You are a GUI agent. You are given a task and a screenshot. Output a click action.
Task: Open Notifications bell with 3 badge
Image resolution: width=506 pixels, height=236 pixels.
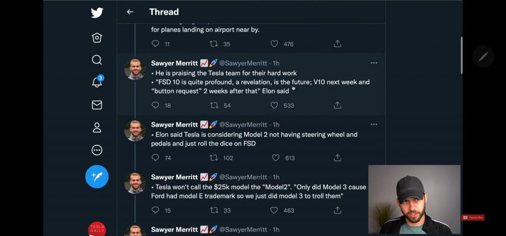pyautogui.click(x=97, y=83)
